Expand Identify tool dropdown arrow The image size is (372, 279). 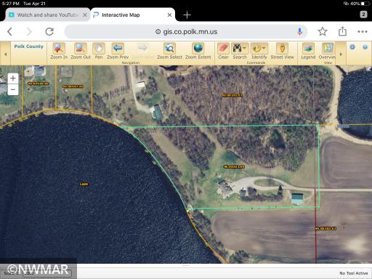tap(264, 48)
